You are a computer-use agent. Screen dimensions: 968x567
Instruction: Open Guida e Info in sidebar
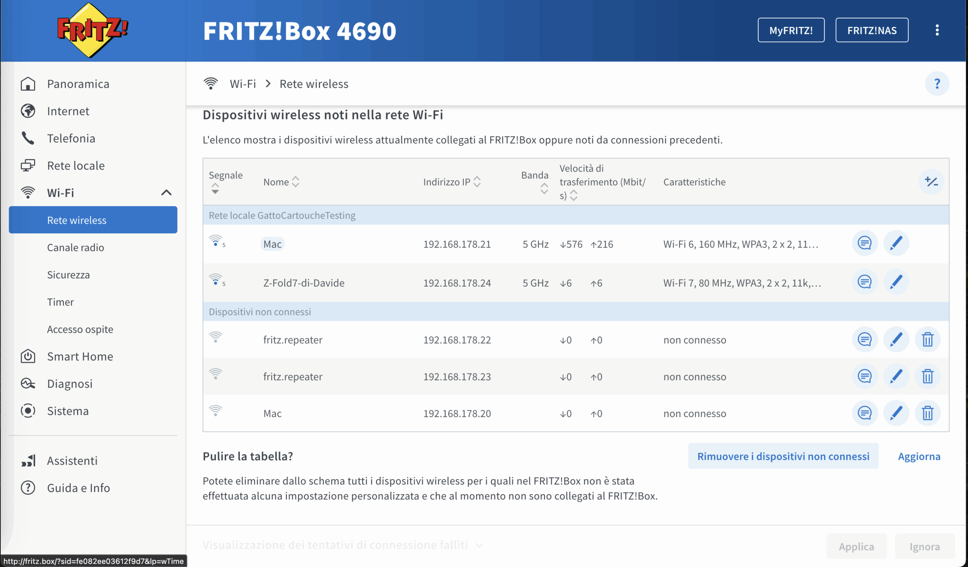[x=93, y=488]
